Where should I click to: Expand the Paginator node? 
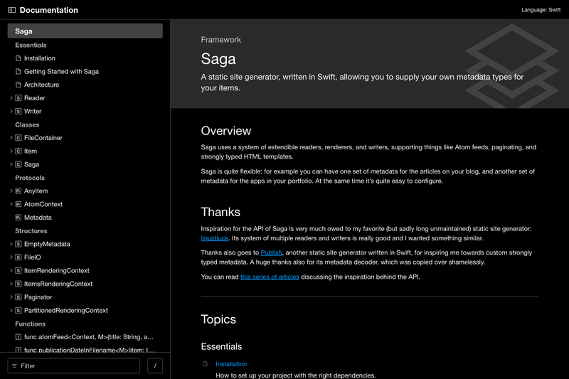[x=11, y=297]
